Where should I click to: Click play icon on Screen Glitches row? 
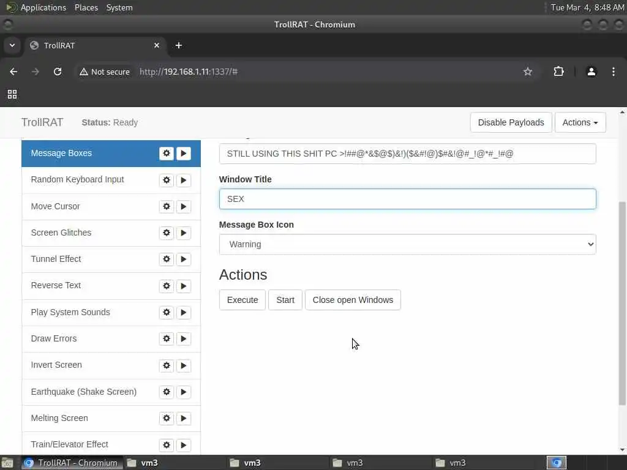(184, 233)
